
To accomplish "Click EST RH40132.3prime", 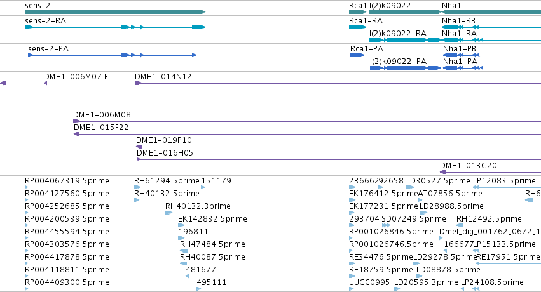I will [198, 206].
